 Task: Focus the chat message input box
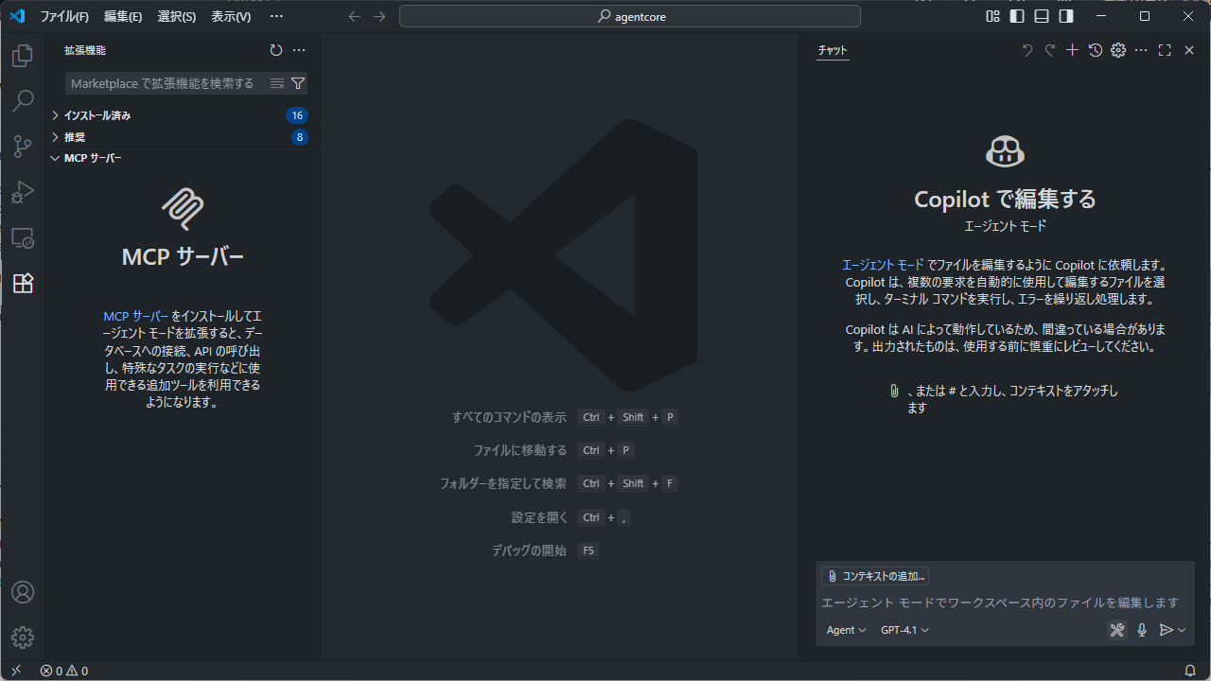click(1005, 602)
